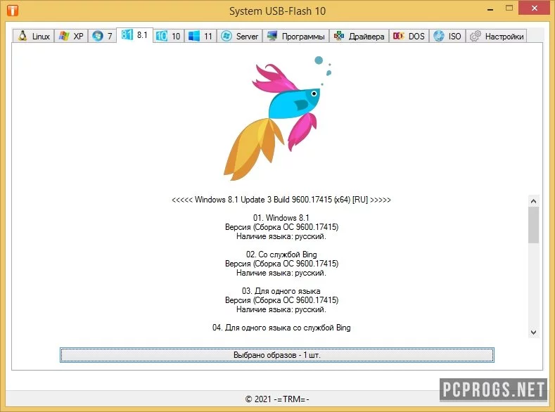Click the Выбрано образов - 1 шт. button

(x=276, y=355)
